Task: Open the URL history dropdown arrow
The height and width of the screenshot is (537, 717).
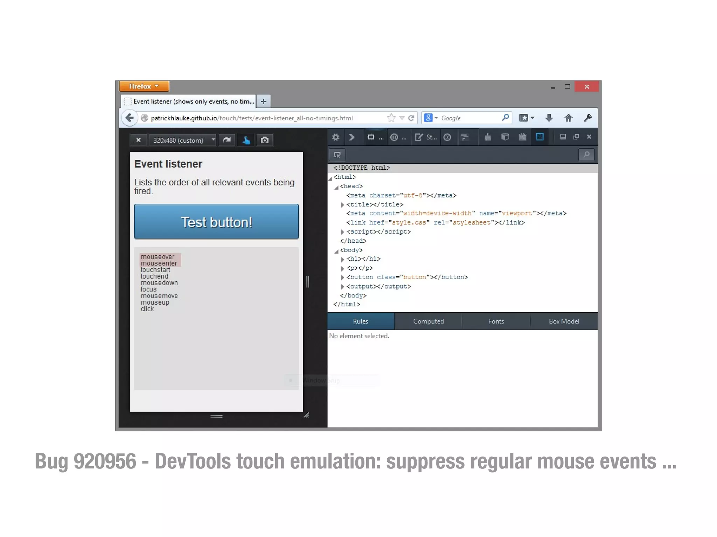Action: 402,118
